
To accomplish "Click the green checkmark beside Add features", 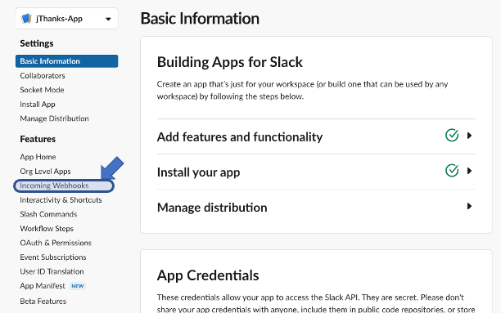I will click(x=452, y=136).
